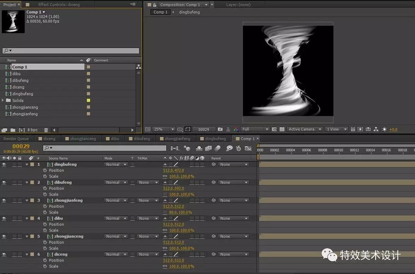The image size is (415, 274).
Task: Open Active Camera dropdown
Action: tap(305, 129)
